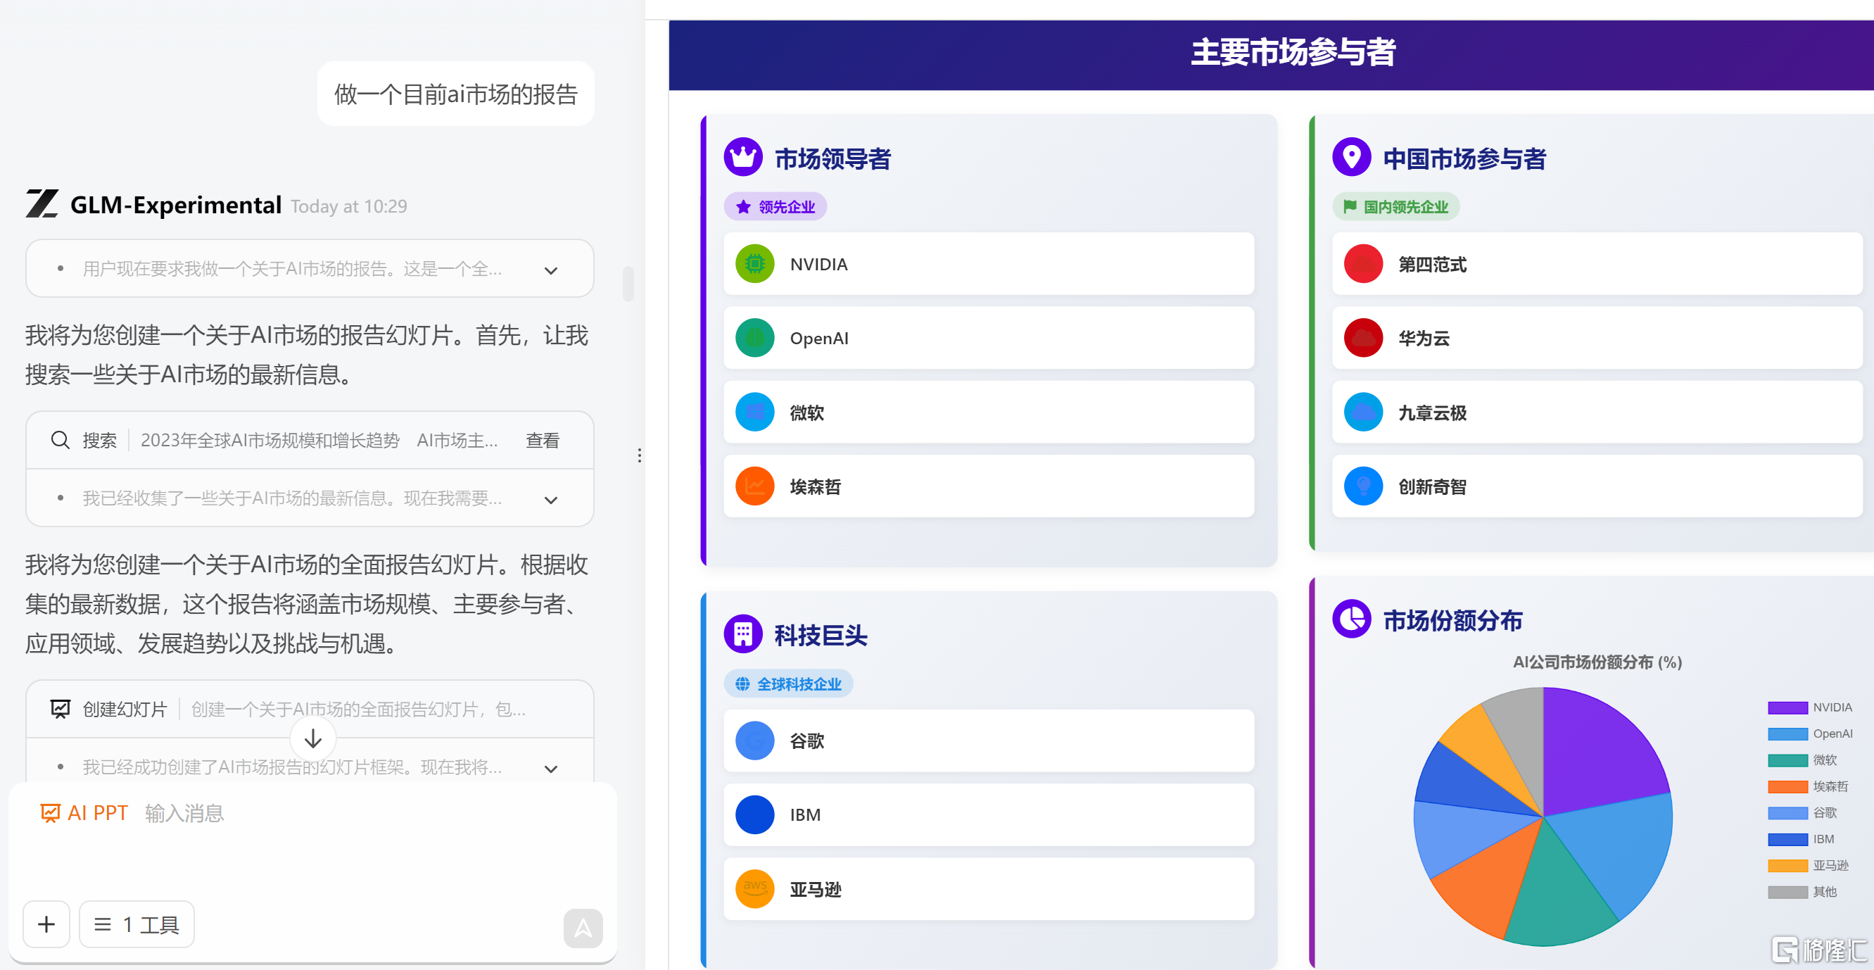Click the AI PPT presentation icon
The image size is (1874, 970).
click(x=49, y=813)
